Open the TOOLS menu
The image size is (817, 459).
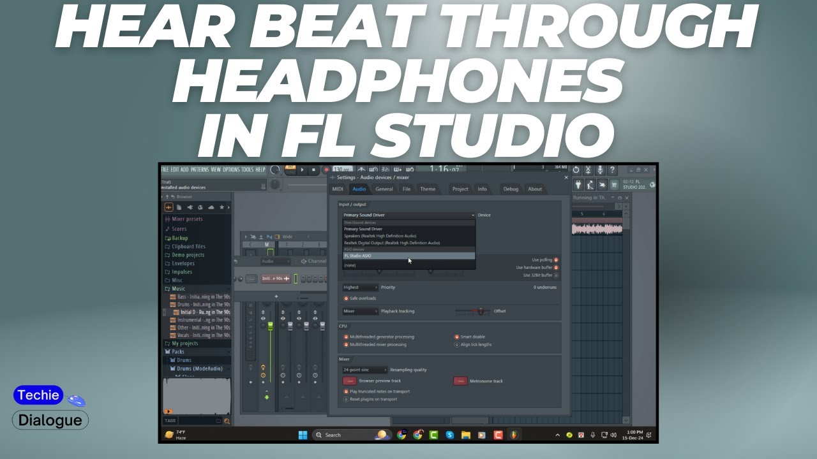pos(248,170)
